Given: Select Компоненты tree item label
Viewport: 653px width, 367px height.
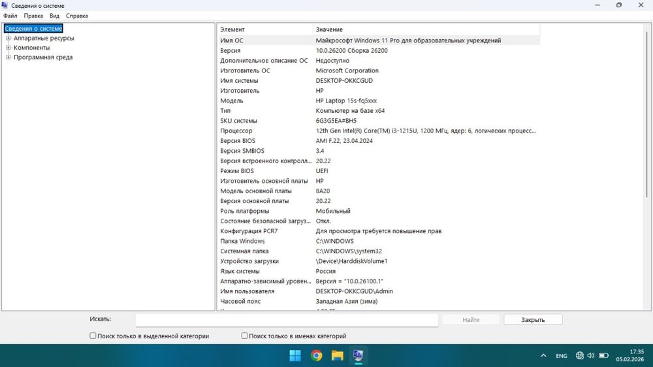Looking at the screenshot, I should coord(31,48).
